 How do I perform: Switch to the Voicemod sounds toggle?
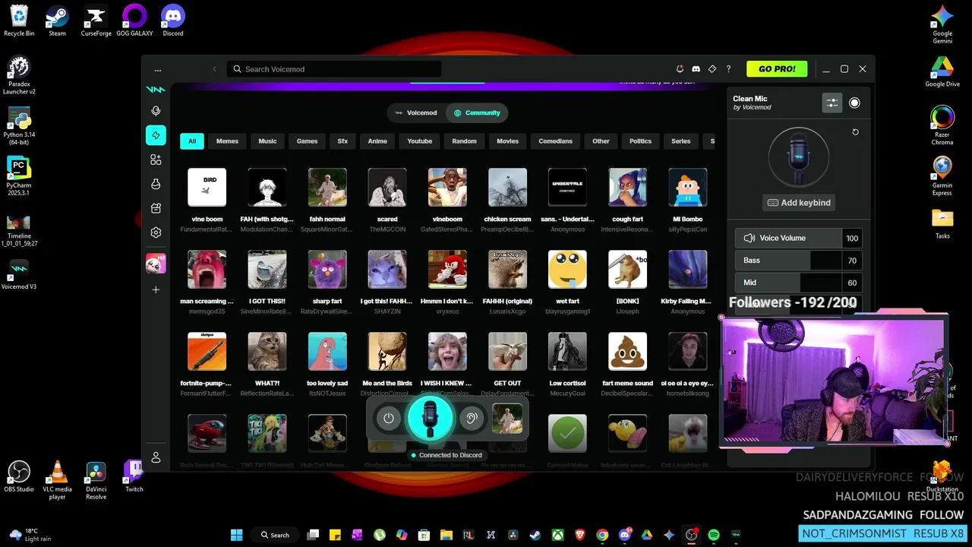click(x=416, y=112)
